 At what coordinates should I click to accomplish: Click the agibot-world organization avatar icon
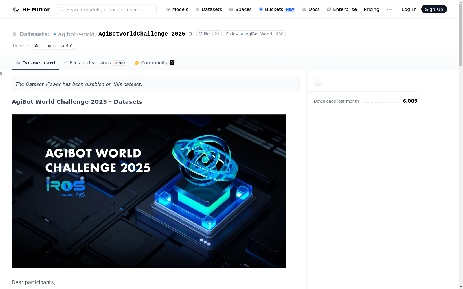(55, 34)
